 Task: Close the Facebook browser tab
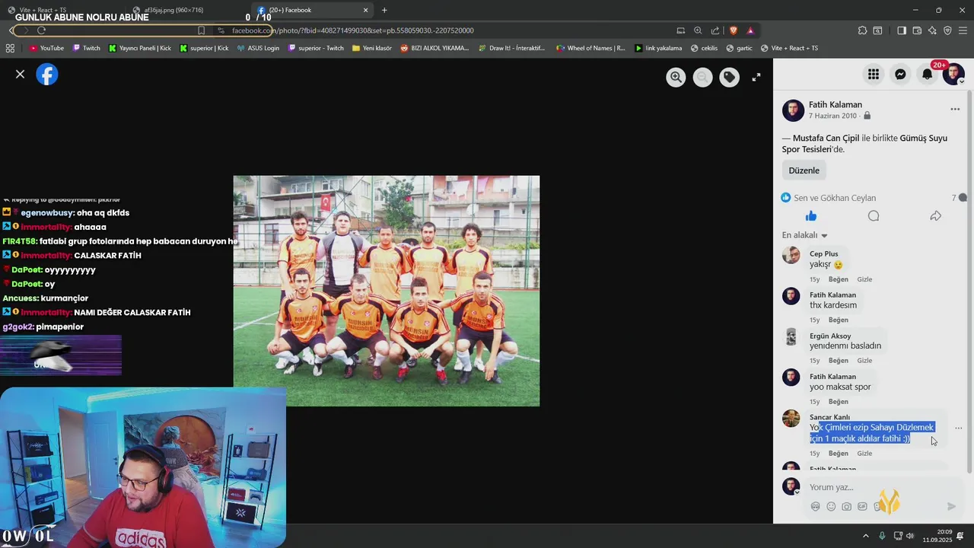point(365,10)
